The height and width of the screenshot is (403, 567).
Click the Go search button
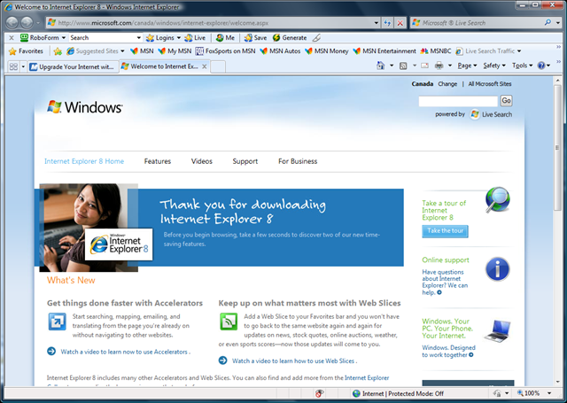(506, 100)
